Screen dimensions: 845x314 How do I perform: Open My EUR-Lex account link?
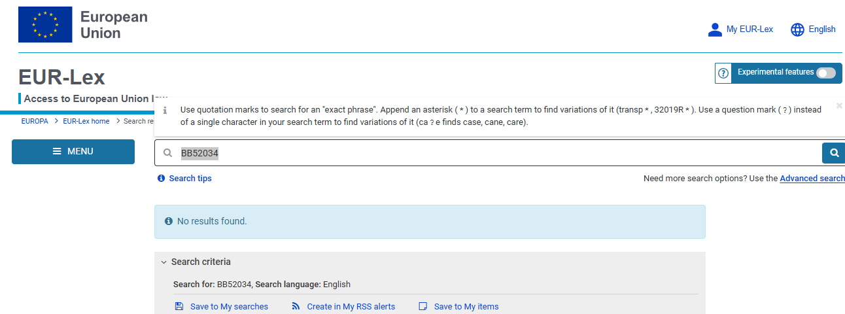(750, 29)
